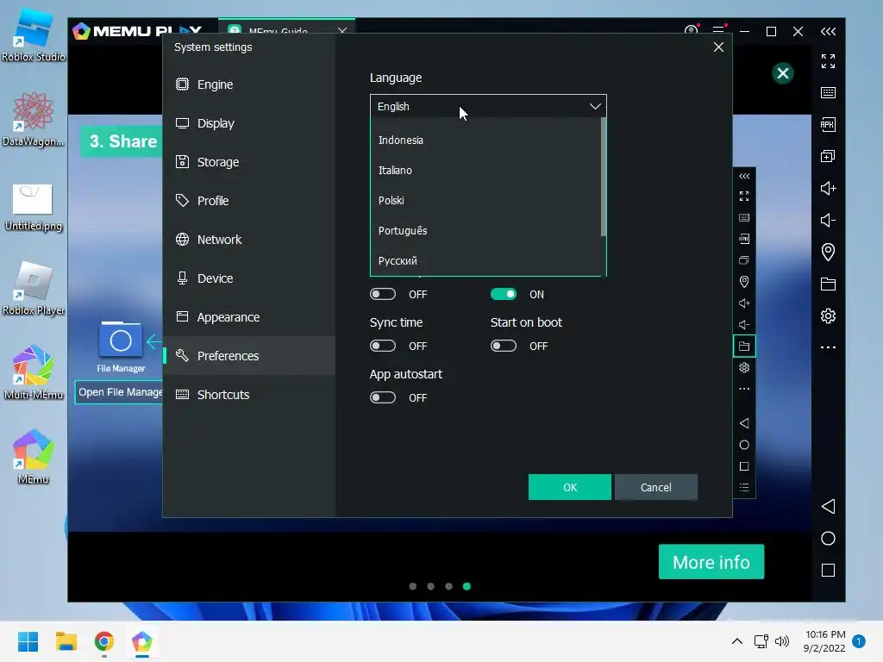Image resolution: width=883 pixels, height=662 pixels.
Task: Click the More info button
Action: click(x=711, y=562)
